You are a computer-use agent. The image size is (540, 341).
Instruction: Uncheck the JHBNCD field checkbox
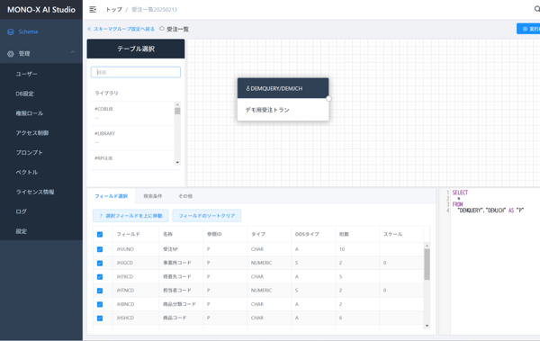[100, 304]
